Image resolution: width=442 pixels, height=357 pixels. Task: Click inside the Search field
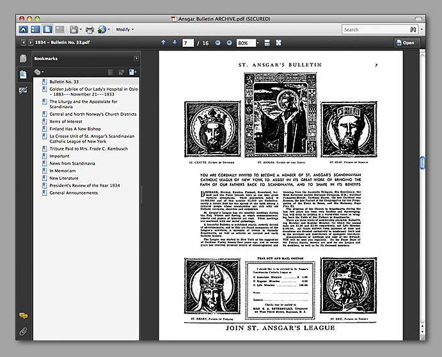pos(375,29)
